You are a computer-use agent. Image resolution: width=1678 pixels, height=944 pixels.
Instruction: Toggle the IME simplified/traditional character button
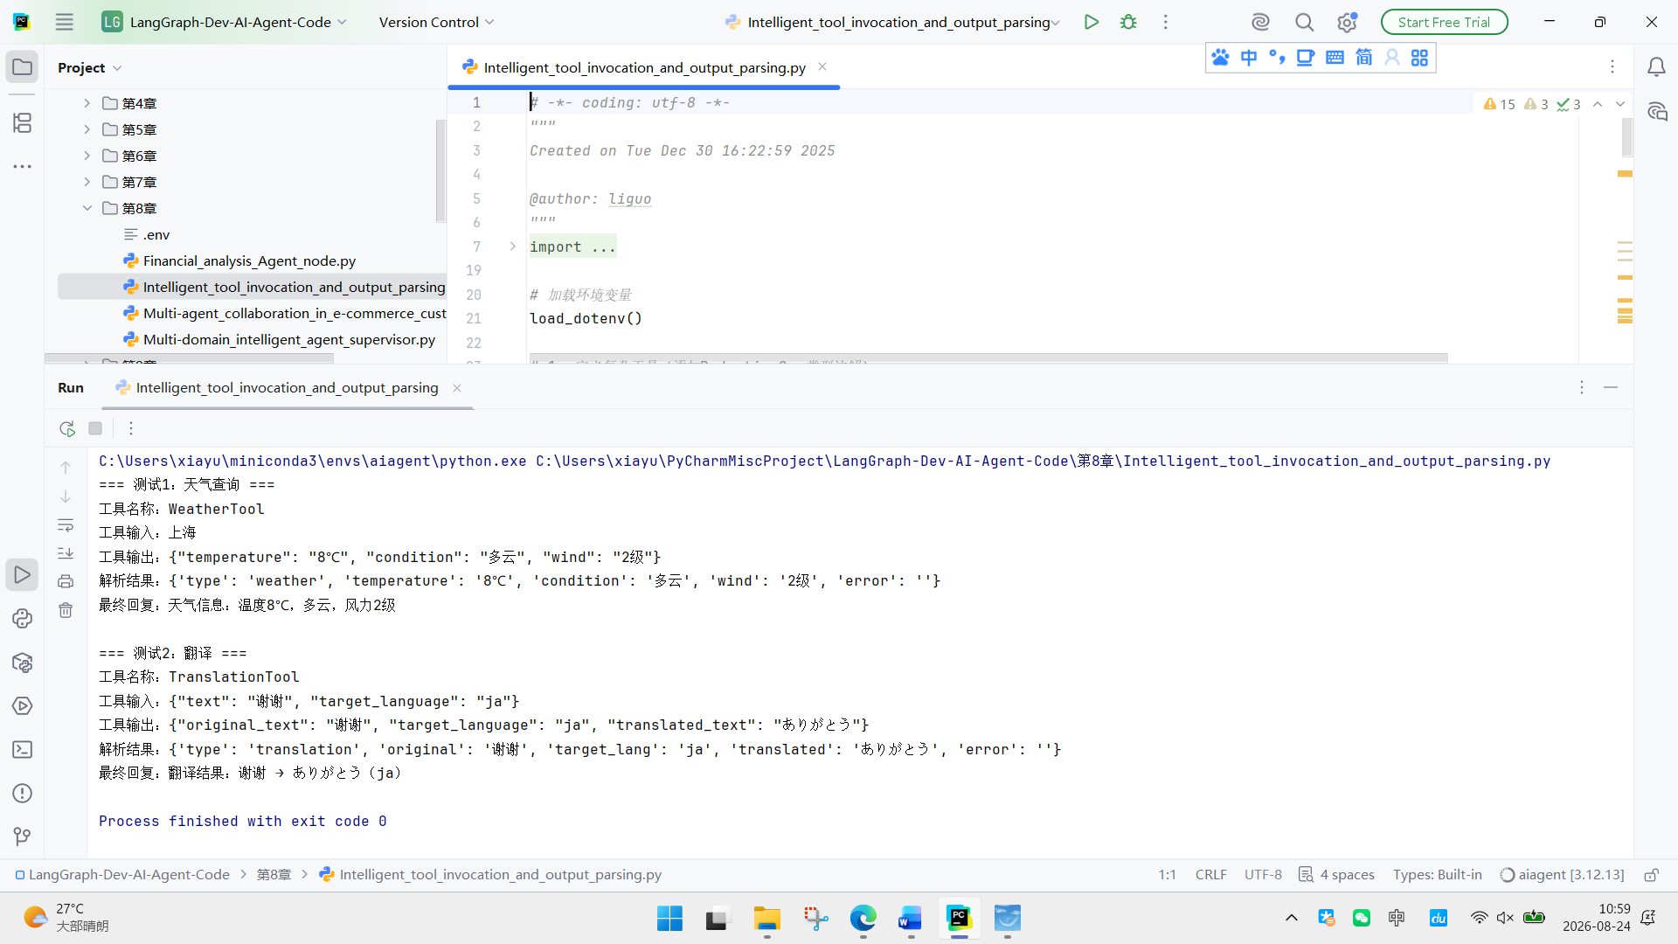[1363, 58]
